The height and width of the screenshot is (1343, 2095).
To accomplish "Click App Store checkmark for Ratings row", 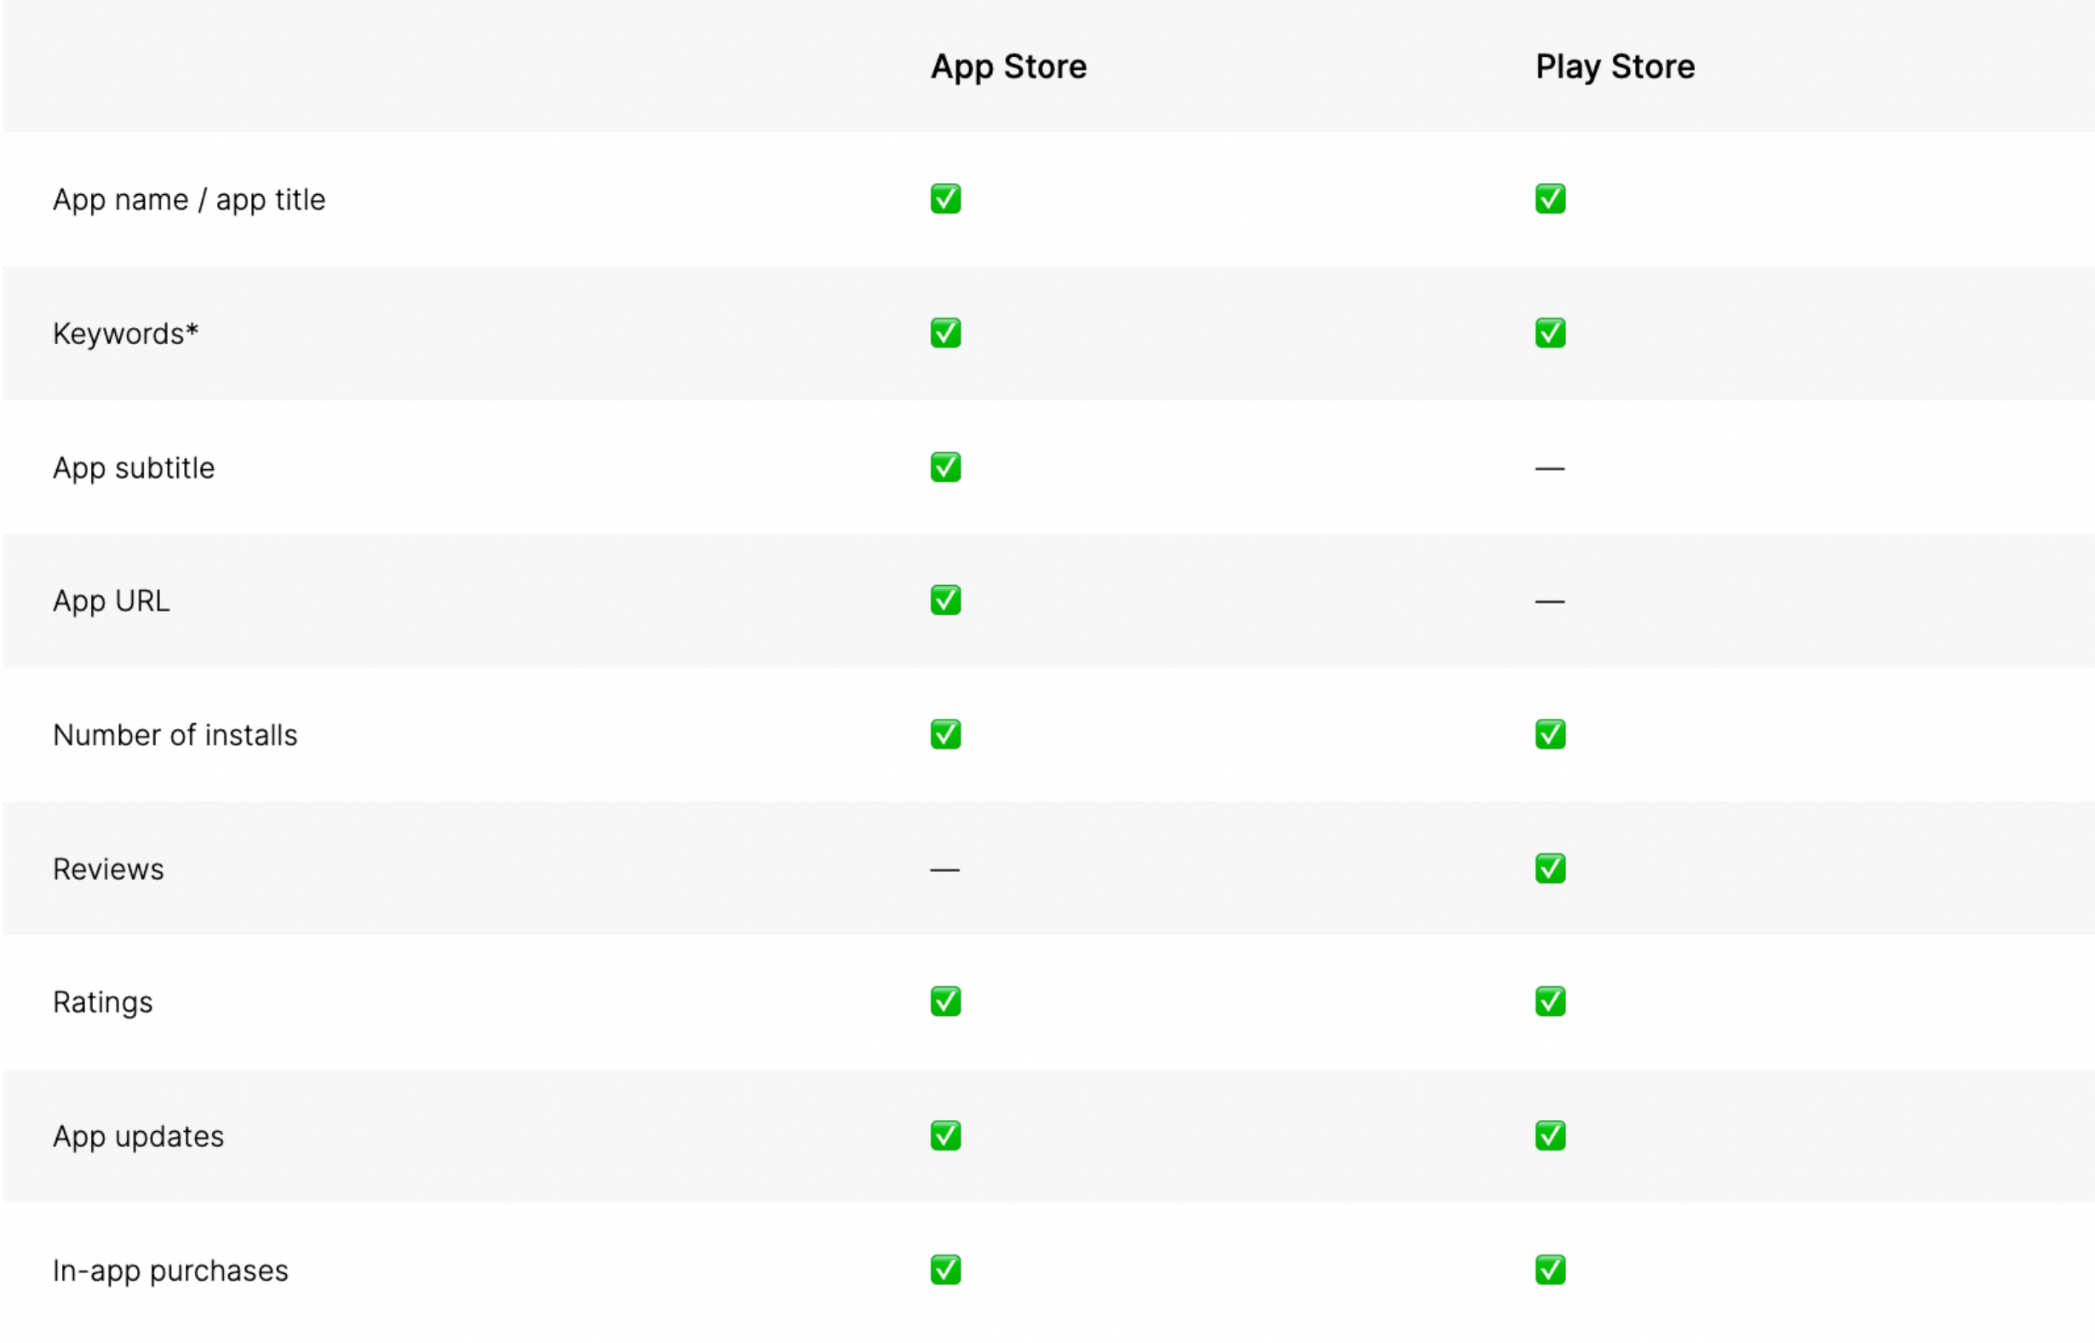I will pyautogui.click(x=945, y=1002).
